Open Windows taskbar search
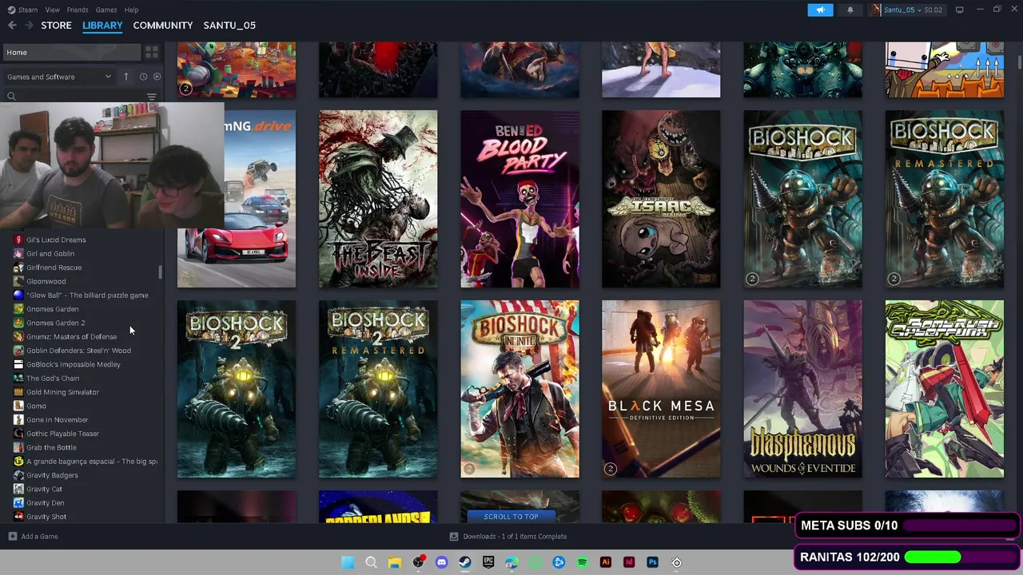Viewport: 1023px width, 575px height. click(371, 562)
